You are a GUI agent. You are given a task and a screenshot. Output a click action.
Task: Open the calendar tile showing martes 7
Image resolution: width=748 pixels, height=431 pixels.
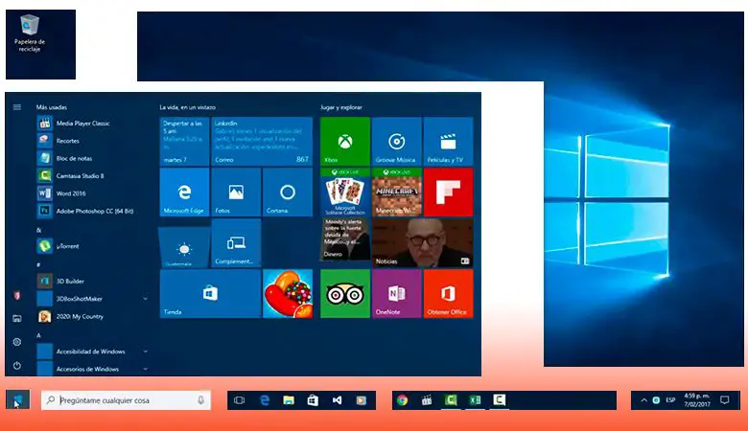tap(184, 141)
